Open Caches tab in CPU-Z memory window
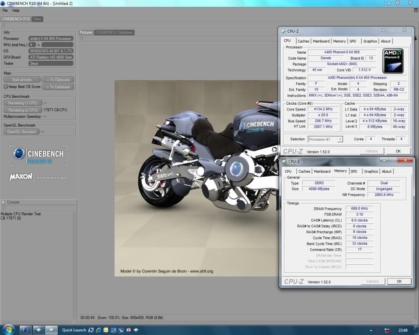This screenshot has width=419, height=335. 304,171
